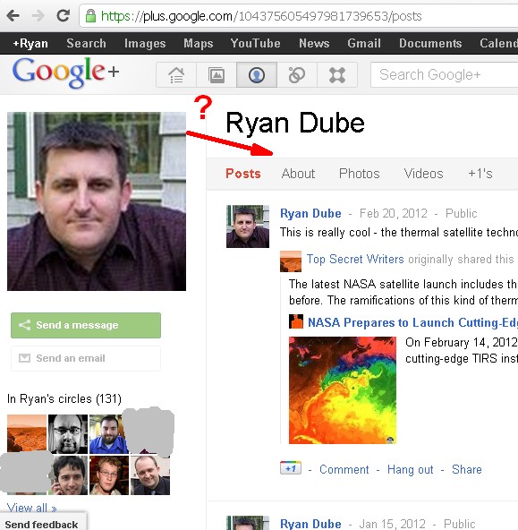The image size is (518, 530).
Task: Open Gmail in the Google bar
Action: [364, 43]
